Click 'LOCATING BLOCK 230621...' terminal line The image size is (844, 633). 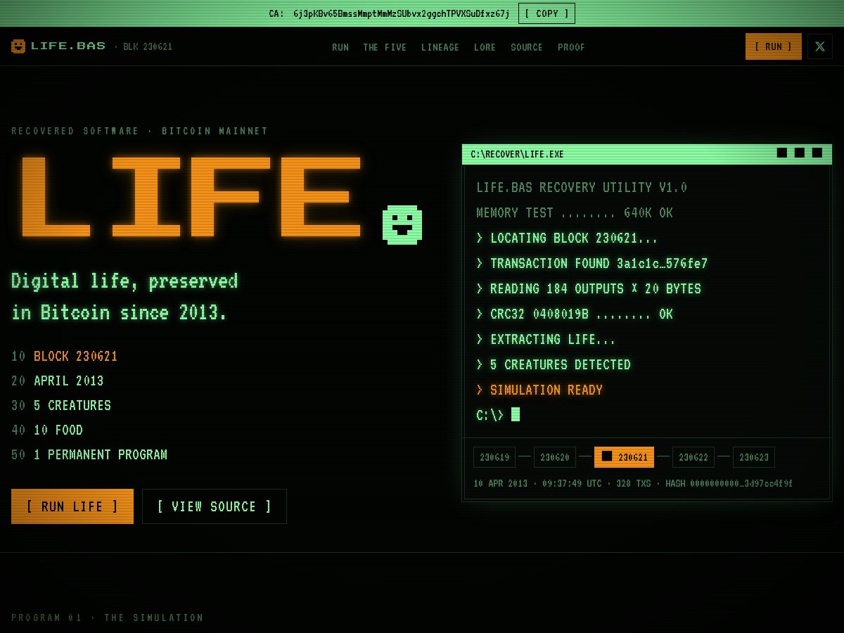[568, 238]
